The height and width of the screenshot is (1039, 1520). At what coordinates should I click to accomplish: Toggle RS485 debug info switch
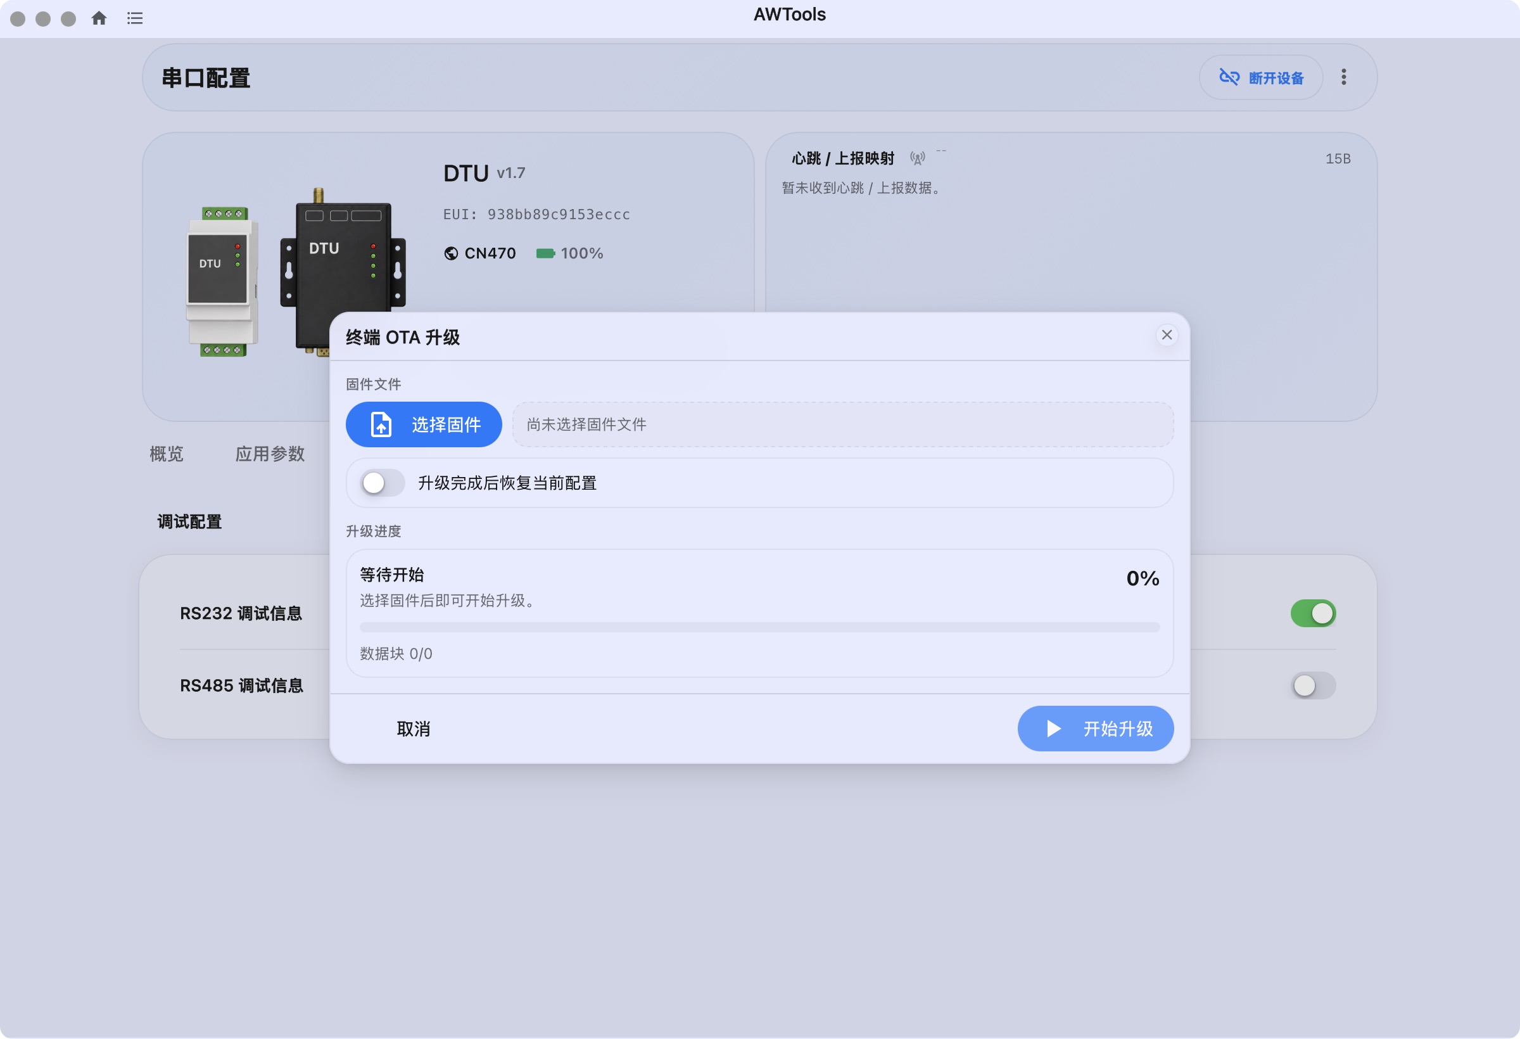tap(1313, 685)
